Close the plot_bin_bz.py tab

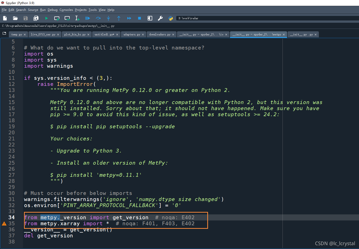click(88, 35)
